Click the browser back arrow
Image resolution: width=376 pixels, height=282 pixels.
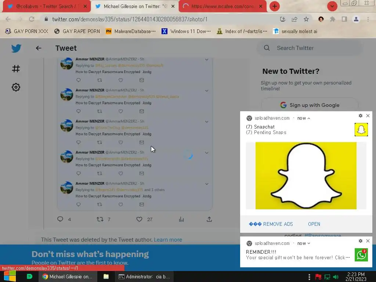point(8,19)
